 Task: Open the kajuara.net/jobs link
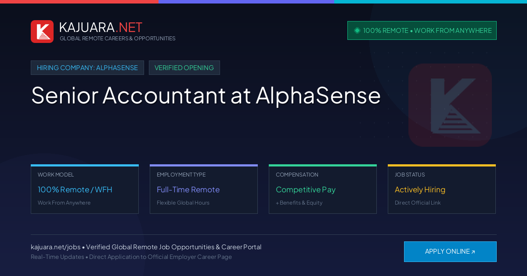pos(55,247)
